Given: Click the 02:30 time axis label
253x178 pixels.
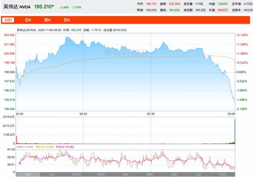Looking at the screenshot, I should (151, 114).
